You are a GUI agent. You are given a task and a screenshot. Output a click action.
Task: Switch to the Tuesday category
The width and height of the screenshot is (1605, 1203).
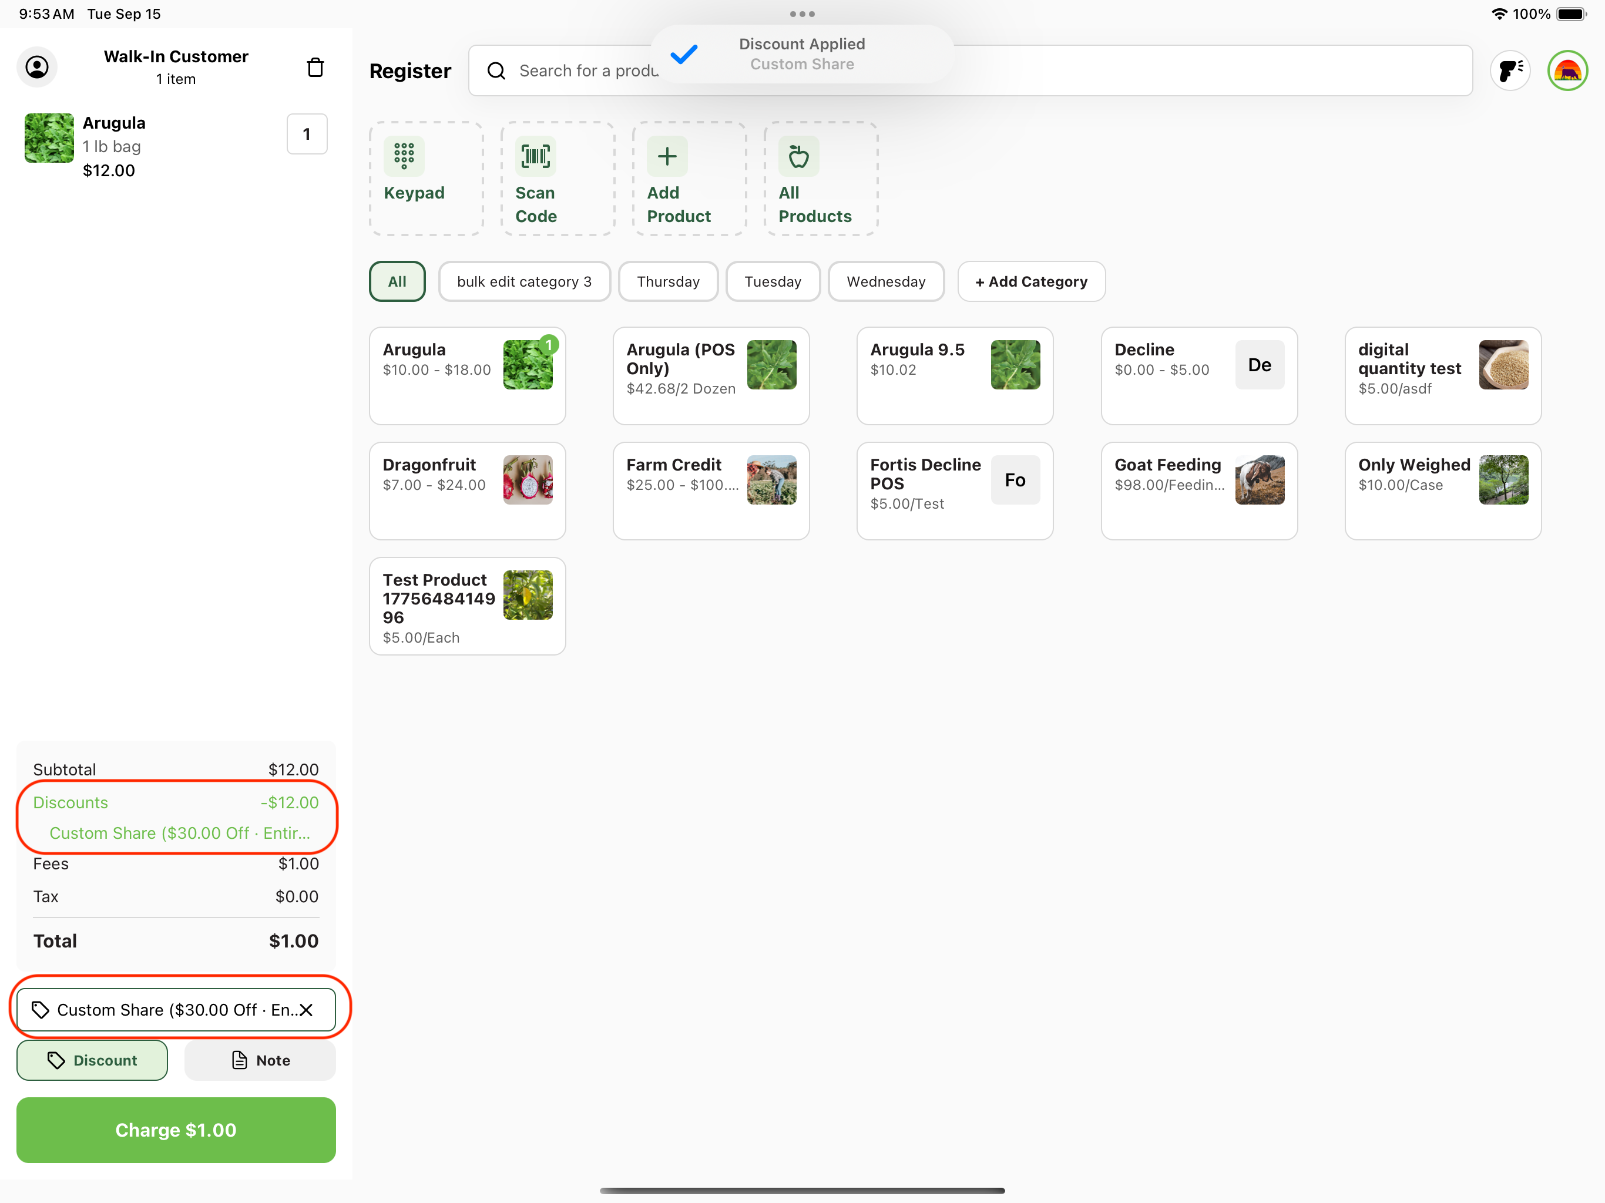[x=773, y=281]
